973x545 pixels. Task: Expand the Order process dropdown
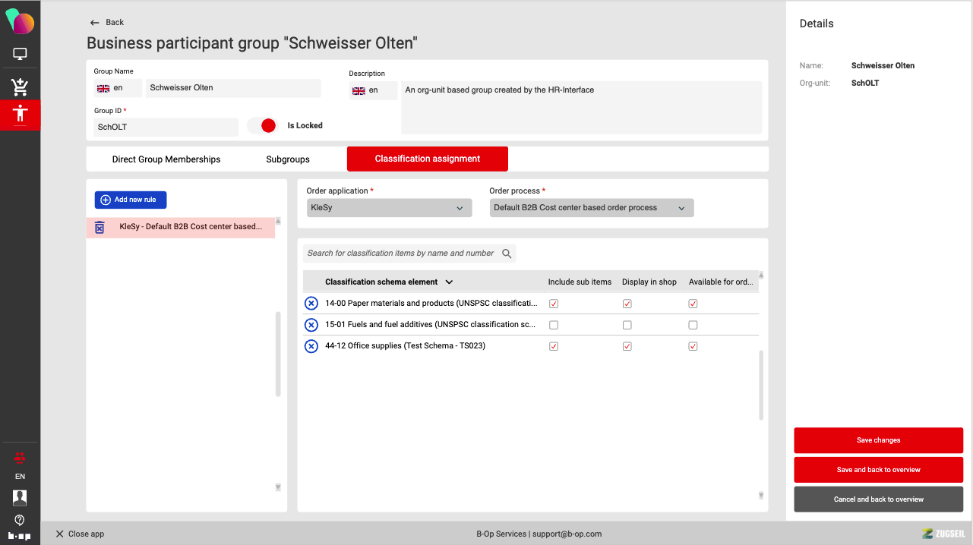coord(591,208)
